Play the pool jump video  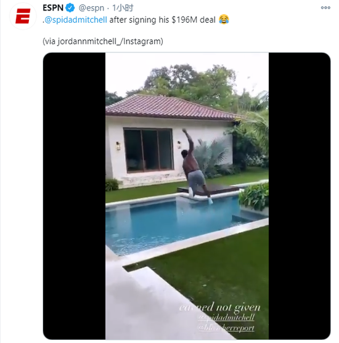point(187,196)
